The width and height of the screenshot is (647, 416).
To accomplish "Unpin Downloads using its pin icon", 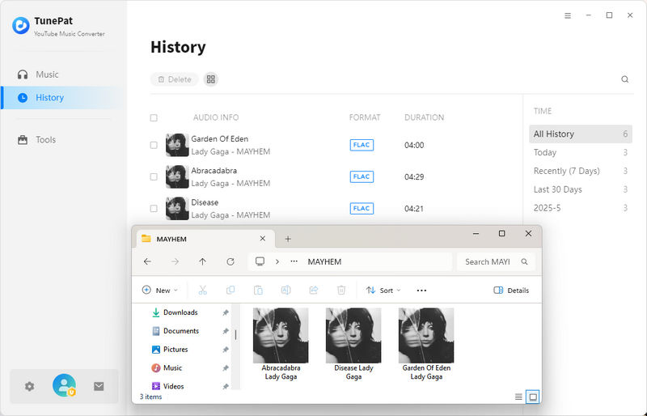I will pos(226,312).
